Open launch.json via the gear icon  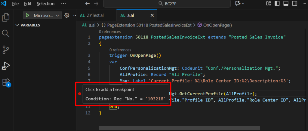click(67, 15)
